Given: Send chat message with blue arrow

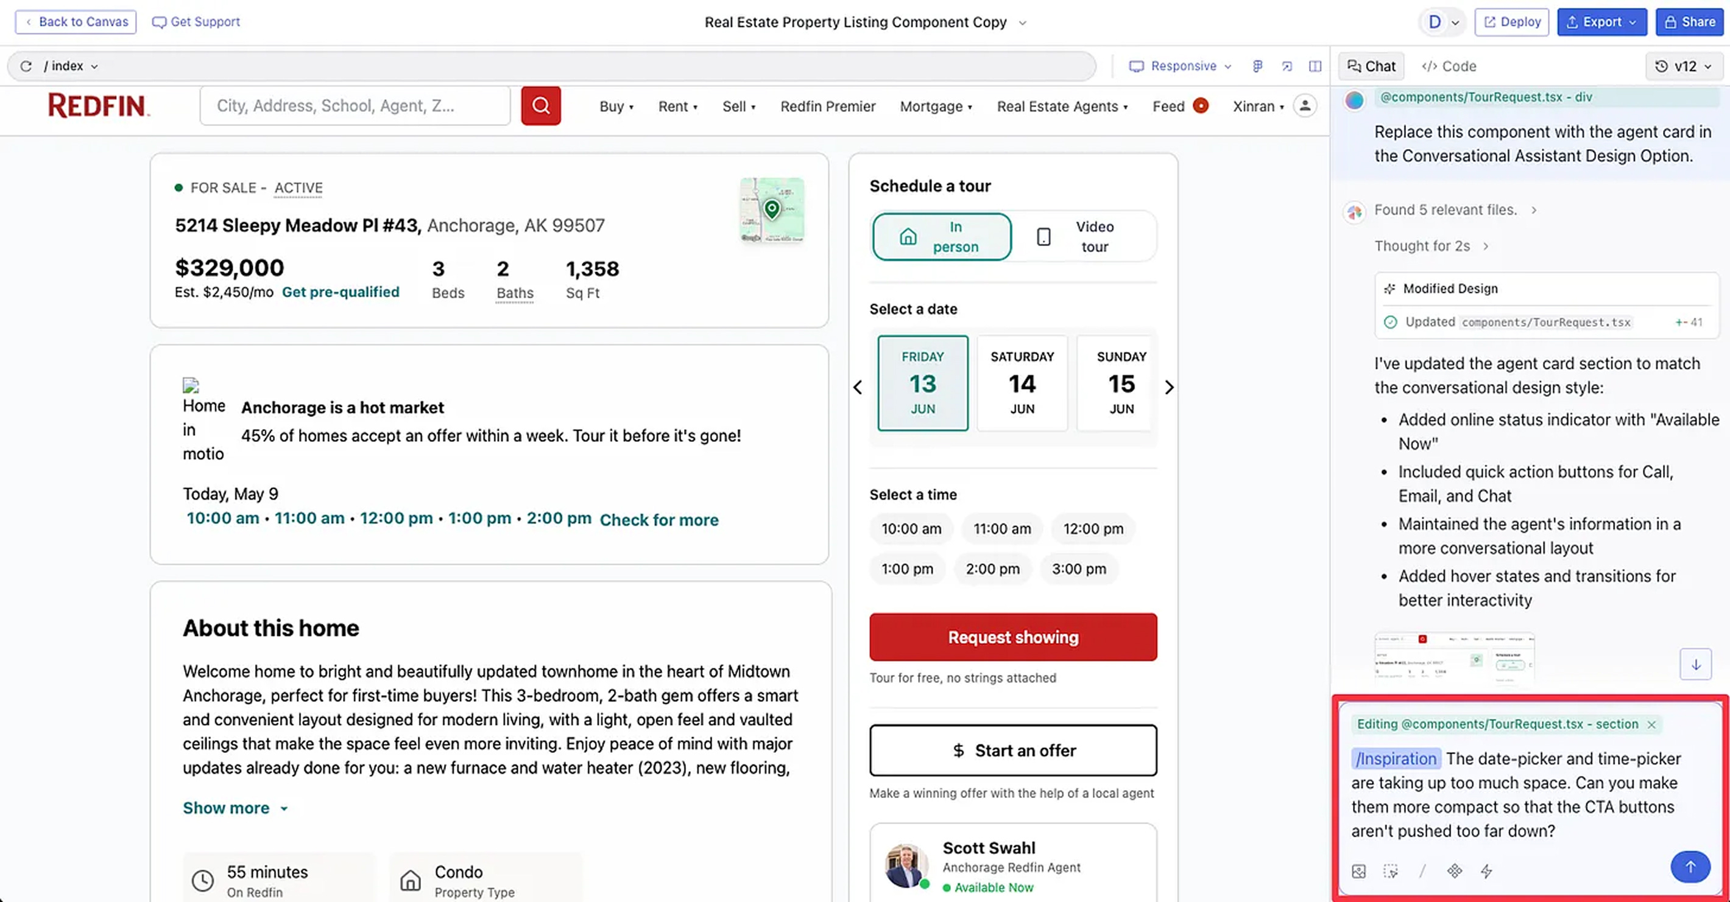Looking at the screenshot, I should click(1690, 867).
